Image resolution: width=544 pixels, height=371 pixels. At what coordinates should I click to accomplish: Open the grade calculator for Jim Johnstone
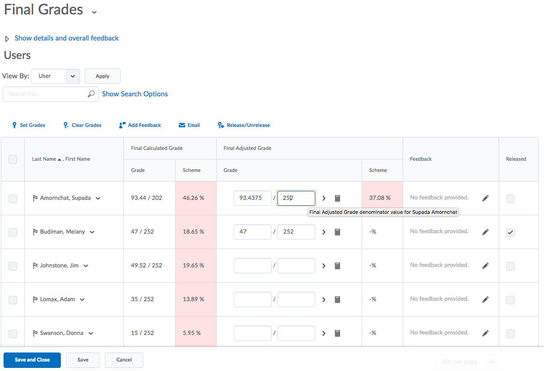point(337,266)
